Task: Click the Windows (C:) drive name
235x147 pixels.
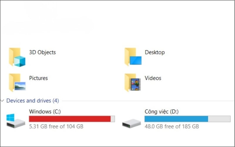Action: (x=45, y=112)
